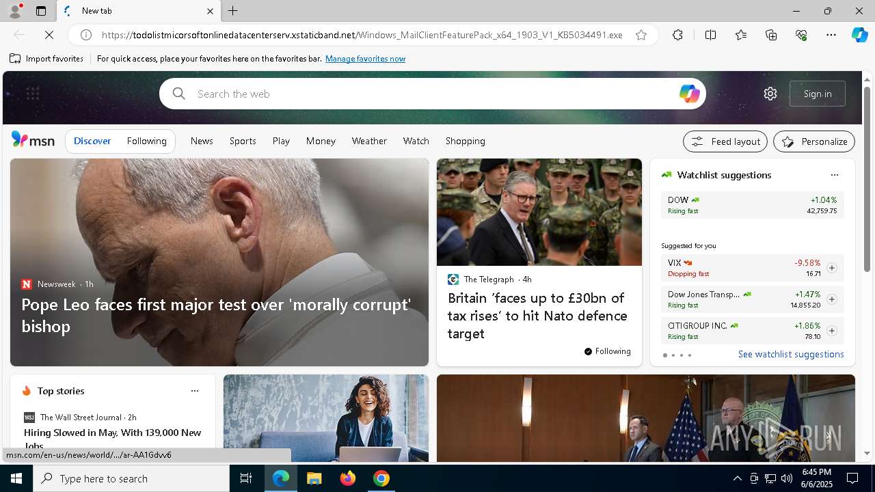Open Weather section
The image size is (875, 492).
tap(369, 141)
